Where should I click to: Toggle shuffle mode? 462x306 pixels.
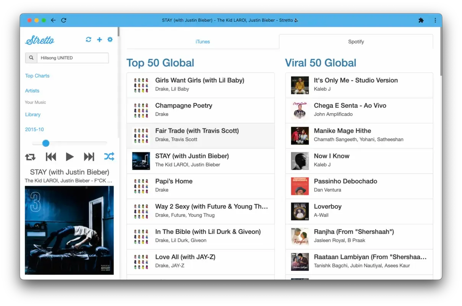(109, 156)
